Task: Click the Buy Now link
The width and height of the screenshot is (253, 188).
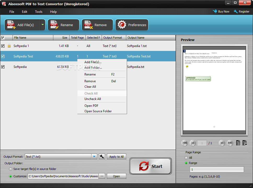Action: (x=224, y=11)
